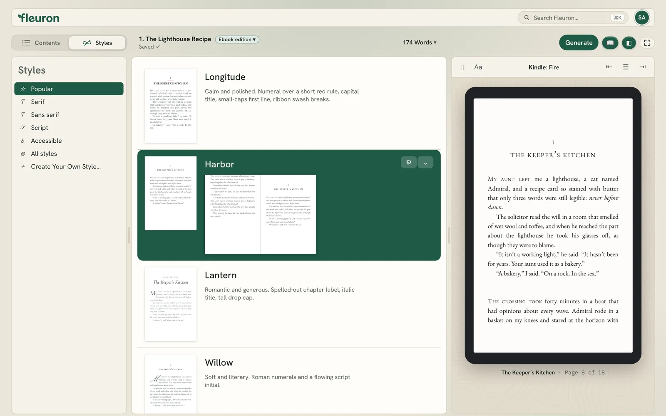
Task: Open the SA user avatar menu
Action: [x=641, y=17]
